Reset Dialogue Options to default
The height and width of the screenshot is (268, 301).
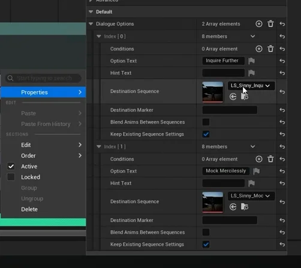pyautogui.click(x=282, y=24)
